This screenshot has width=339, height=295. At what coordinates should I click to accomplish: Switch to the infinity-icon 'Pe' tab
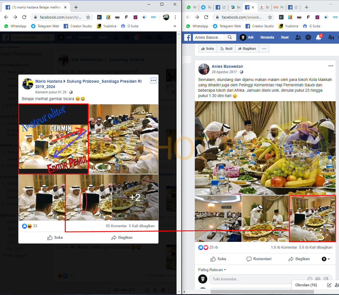[x=279, y=7]
